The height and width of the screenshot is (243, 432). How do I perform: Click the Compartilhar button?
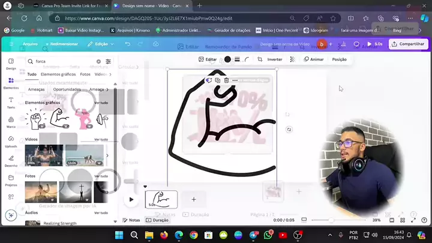tap(409, 44)
